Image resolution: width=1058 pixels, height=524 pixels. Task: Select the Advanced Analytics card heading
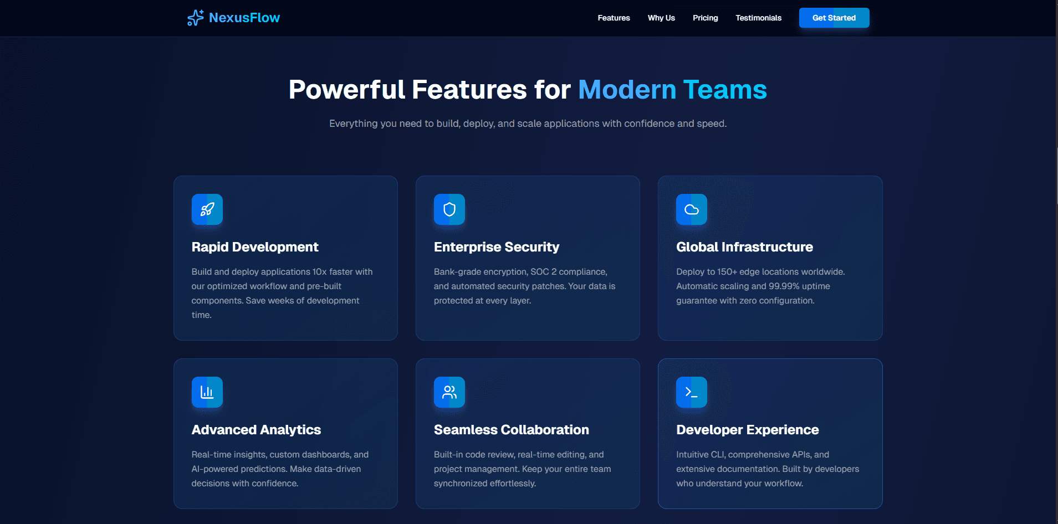point(256,430)
